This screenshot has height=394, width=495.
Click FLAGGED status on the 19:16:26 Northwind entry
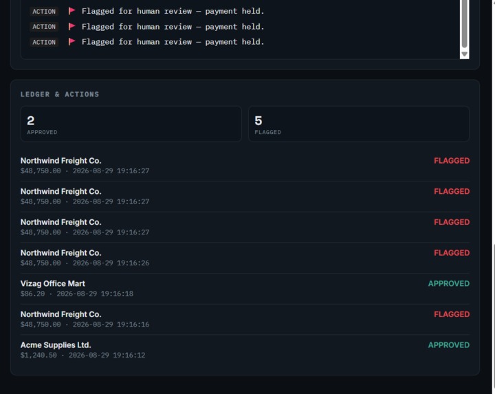click(x=452, y=253)
